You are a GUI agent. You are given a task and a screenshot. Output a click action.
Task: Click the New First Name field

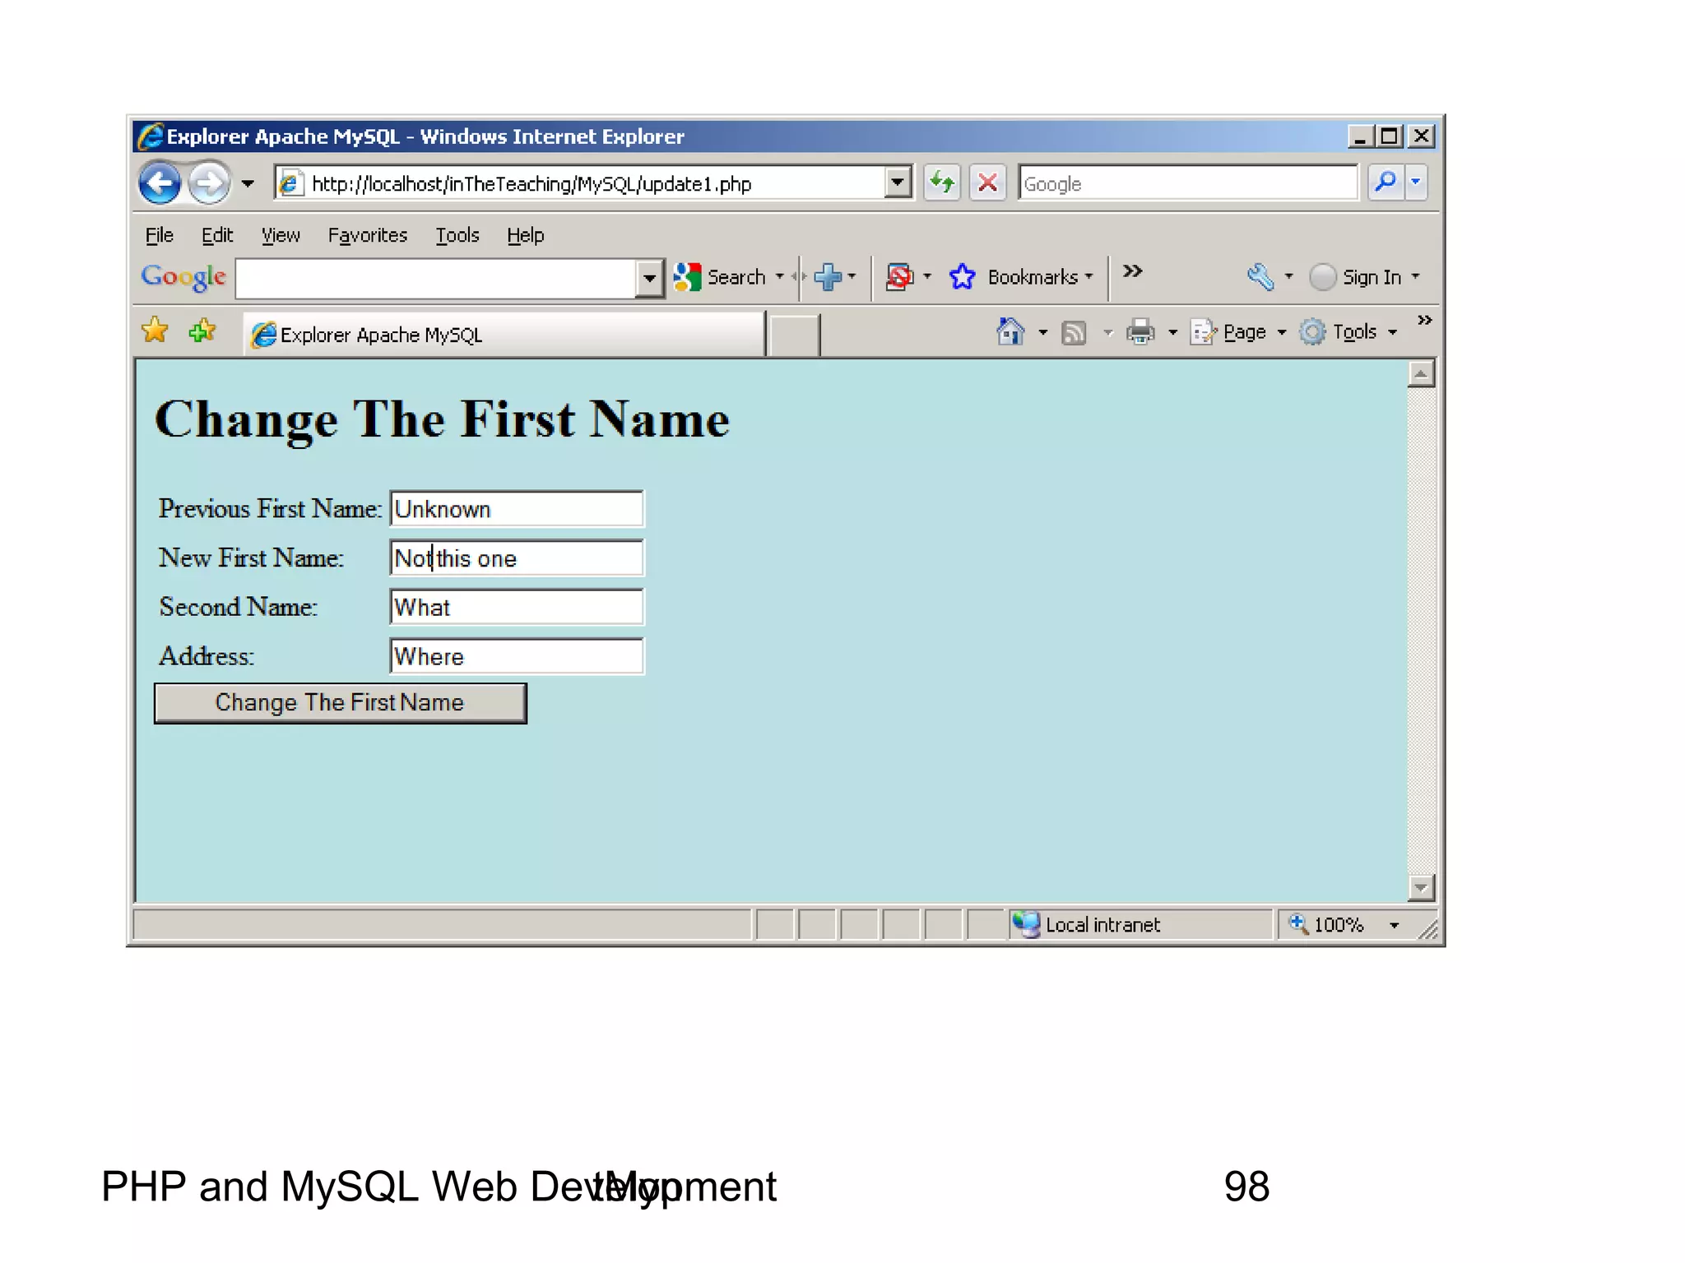click(x=517, y=558)
